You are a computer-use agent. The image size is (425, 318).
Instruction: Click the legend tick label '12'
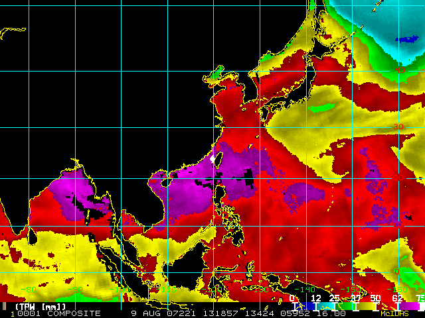point(316,298)
